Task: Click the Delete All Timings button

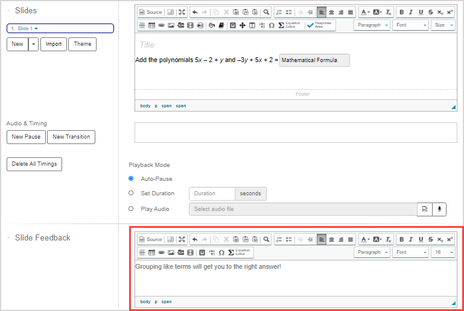Action: 34,164
